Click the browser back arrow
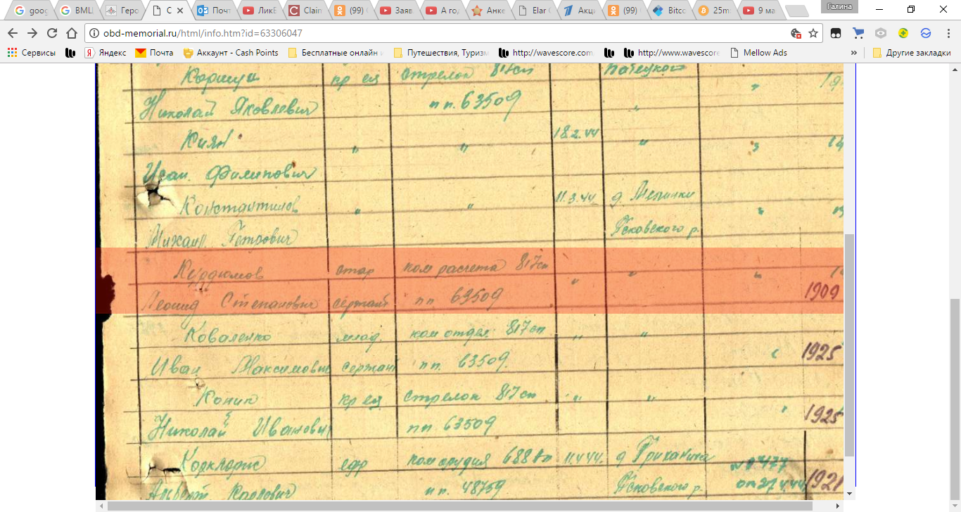Viewport: 961px width, 512px height. [x=13, y=33]
